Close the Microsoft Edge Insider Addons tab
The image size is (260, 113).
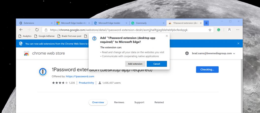coord(89,23)
